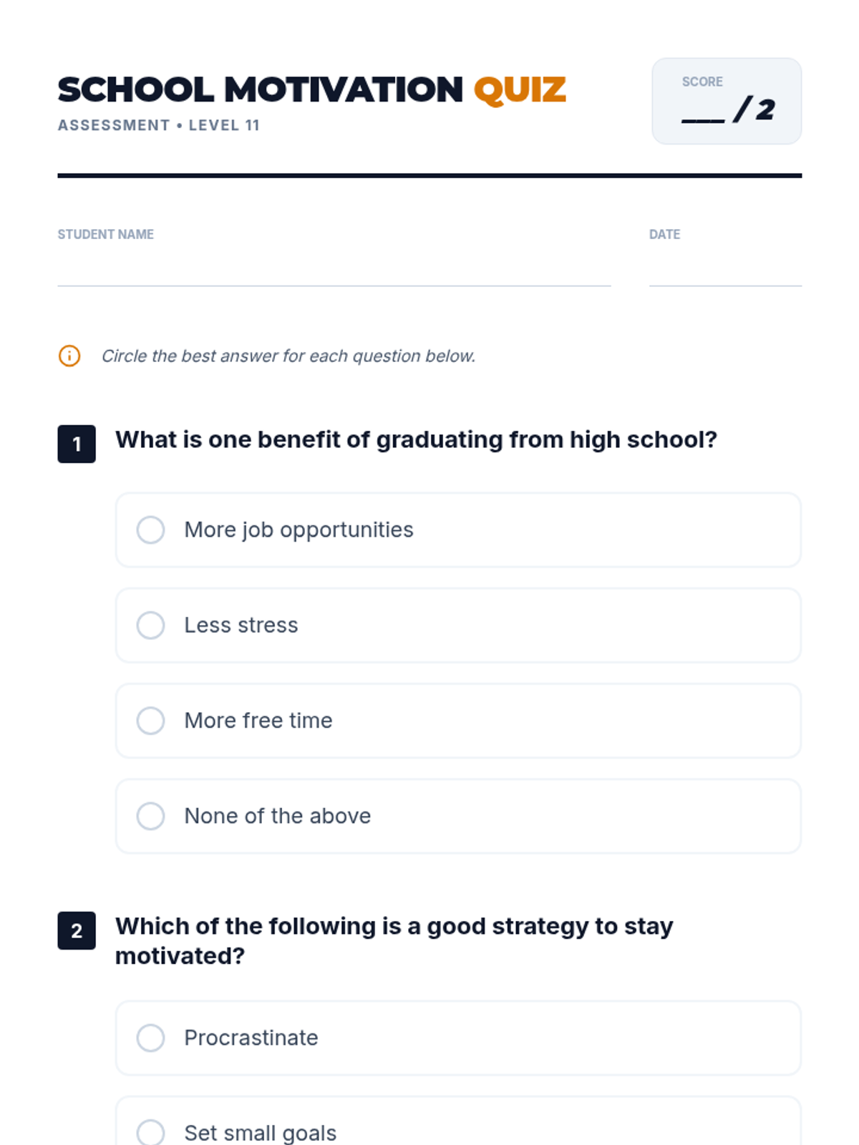Click the SCORE label in the score box
The height and width of the screenshot is (1145, 859).
pyautogui.click(x=702, y=82)
